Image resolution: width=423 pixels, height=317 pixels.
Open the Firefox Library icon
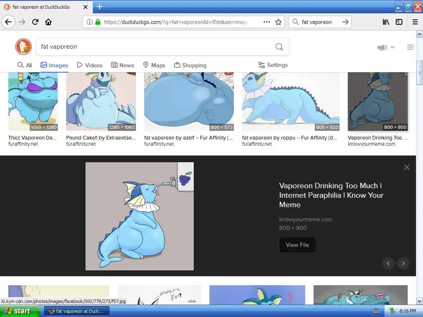(x=386, y=22)
